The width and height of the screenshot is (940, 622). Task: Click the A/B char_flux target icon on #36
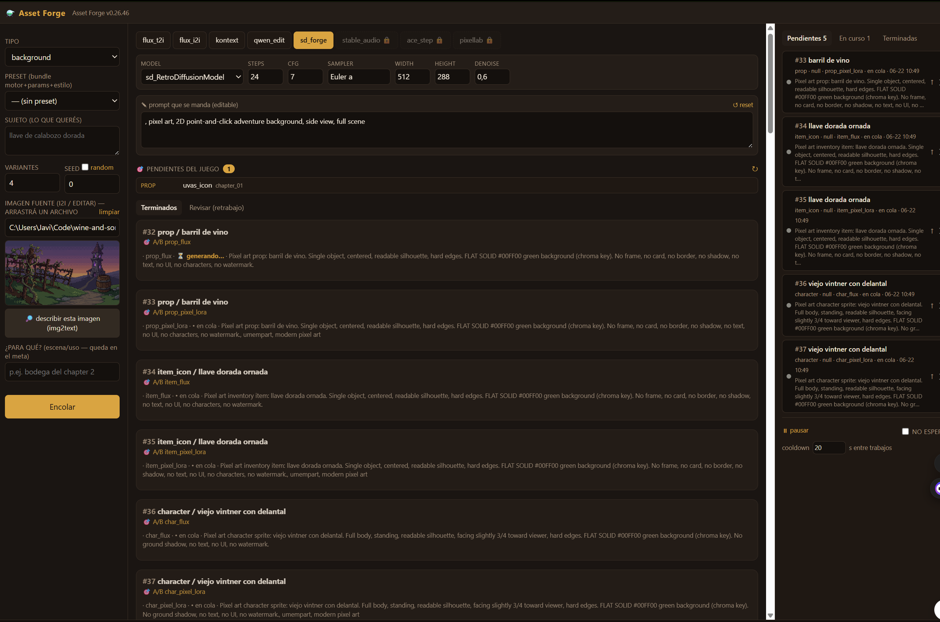click(147, 522)
